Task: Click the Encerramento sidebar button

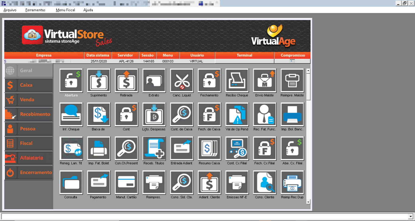Action: [x=29, y=172]
